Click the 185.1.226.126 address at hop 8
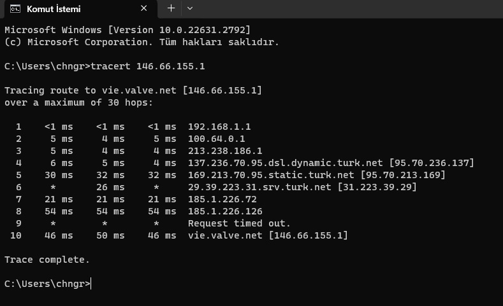Viewport: 503px width, 306px height. pyautogui.click(x=225, y=212)
